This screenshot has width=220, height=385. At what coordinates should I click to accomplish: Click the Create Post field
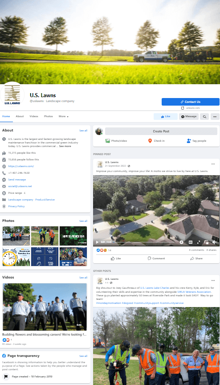tap(161, 131)
